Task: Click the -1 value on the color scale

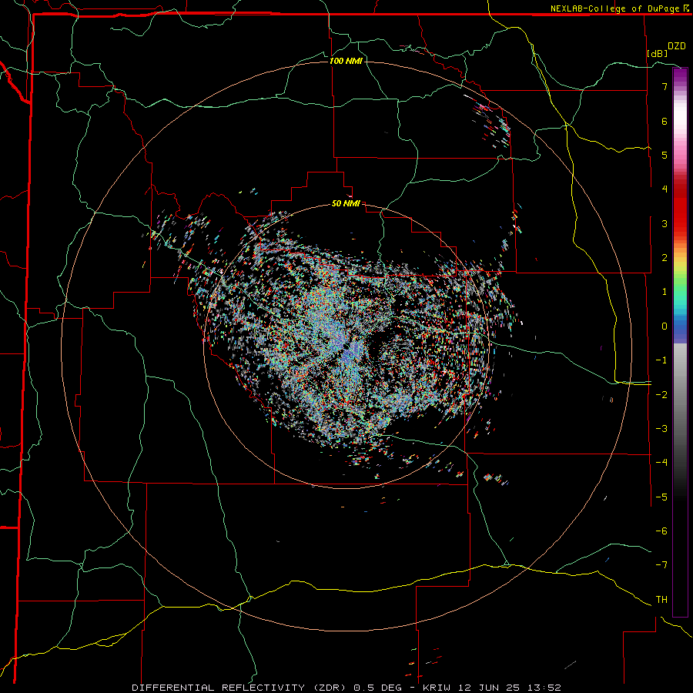Action: click(x=661, y=360)
